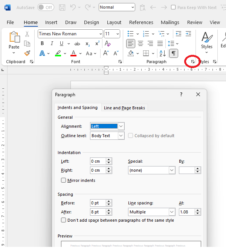226x248 pixels.
Task: Apply Underline formatting
Action: (x=61, y=43)
